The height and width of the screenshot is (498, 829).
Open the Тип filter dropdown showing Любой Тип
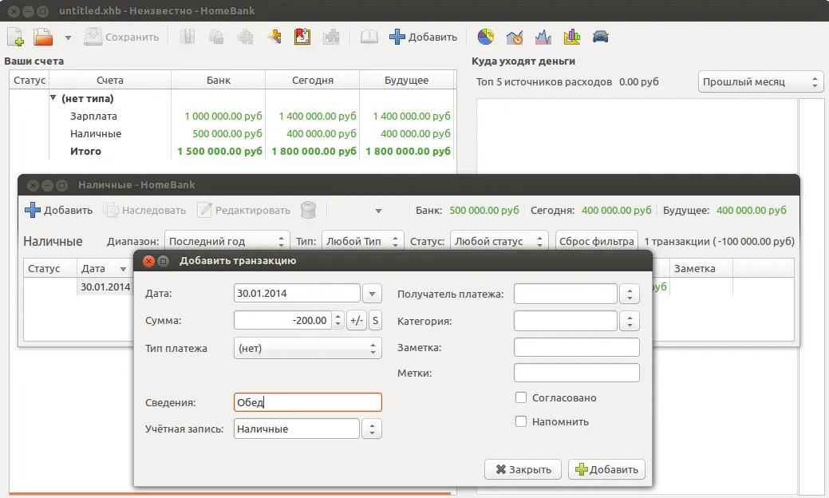pyautogui.click(x=363, y=241)
